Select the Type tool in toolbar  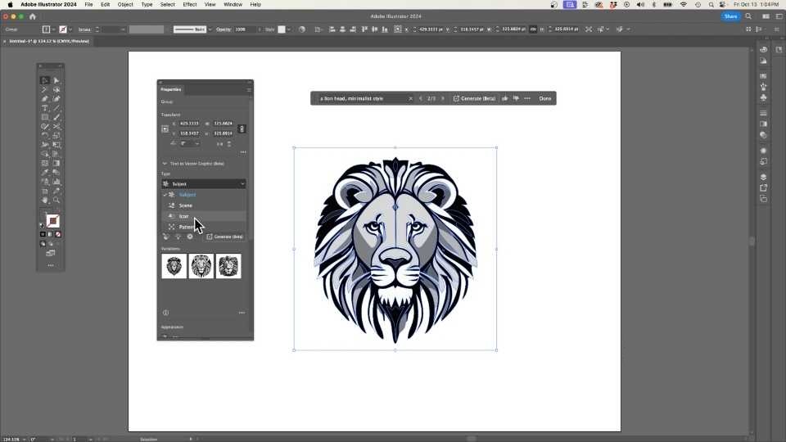tap(45, 108)
